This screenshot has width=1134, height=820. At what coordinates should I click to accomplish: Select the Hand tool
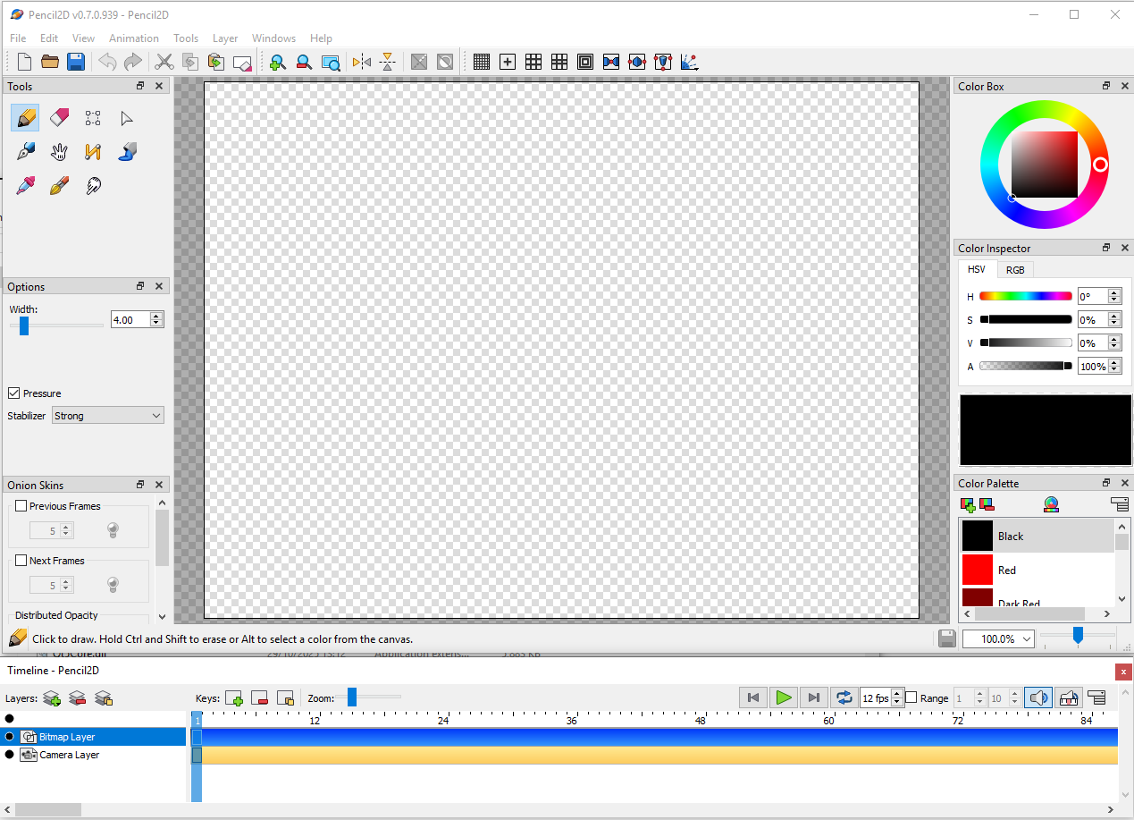[59, 152]
